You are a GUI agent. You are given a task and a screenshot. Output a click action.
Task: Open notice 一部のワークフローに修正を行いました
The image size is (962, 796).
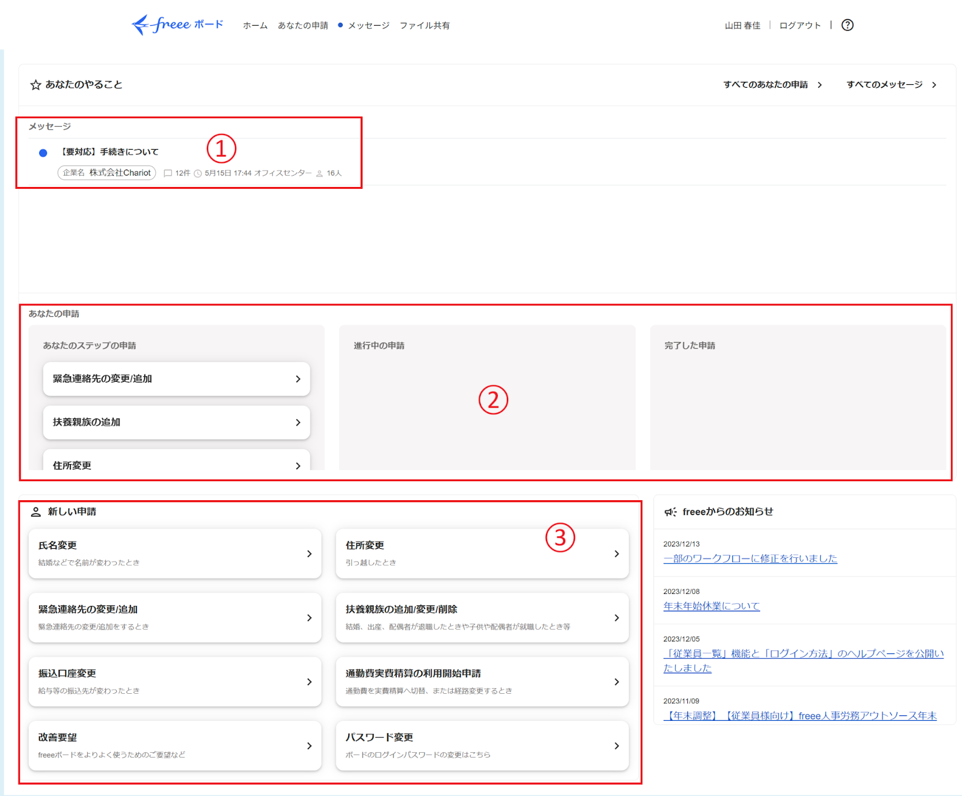(x=750, y=559)
